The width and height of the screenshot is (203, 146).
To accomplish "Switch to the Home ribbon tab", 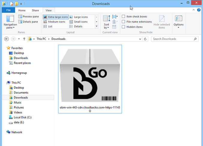I will point(22,10).
